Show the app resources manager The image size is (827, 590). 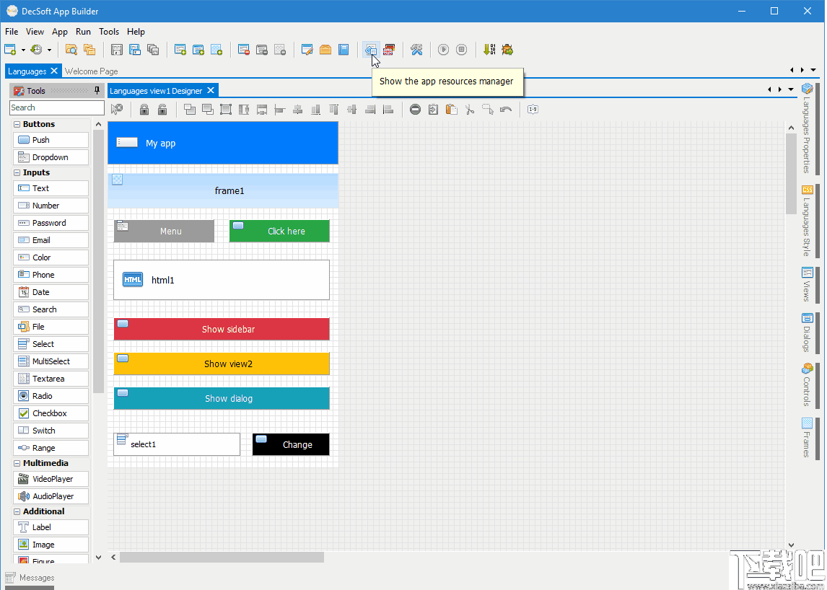click(x=371, y=50)
